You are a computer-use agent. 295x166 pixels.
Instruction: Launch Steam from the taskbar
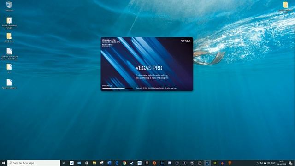tap(132, 163)
